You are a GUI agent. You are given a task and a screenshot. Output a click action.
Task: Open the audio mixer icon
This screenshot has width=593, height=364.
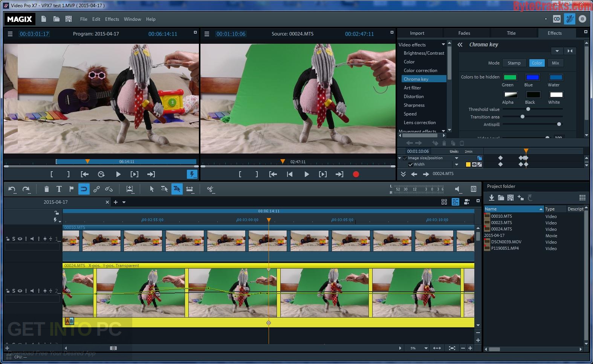tap(474, 189)
